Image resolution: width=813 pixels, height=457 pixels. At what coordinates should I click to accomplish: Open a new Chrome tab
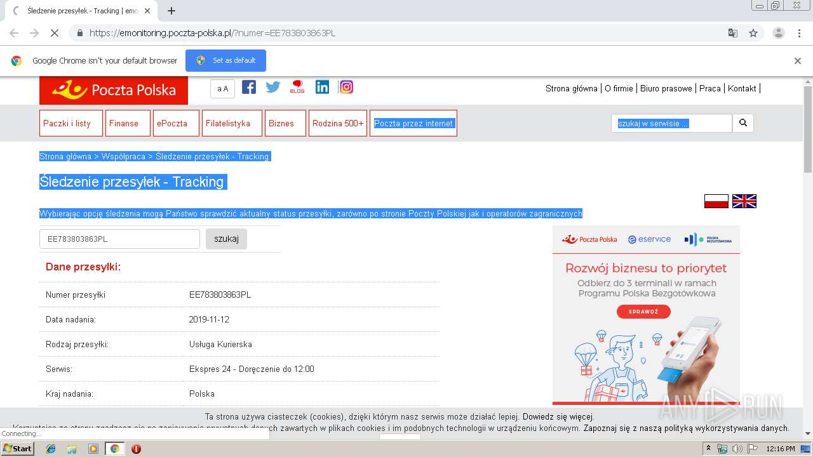pyautogui.click(x=171, y=11)
